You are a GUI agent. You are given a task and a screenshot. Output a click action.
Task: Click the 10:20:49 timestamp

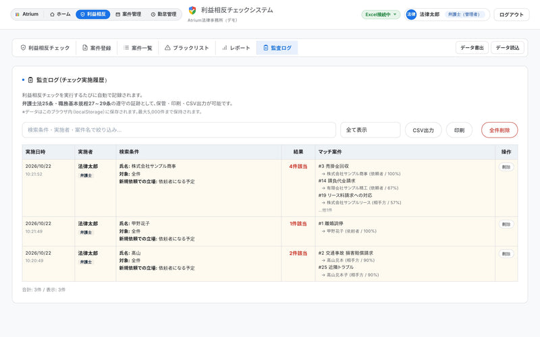coord(34,261)
